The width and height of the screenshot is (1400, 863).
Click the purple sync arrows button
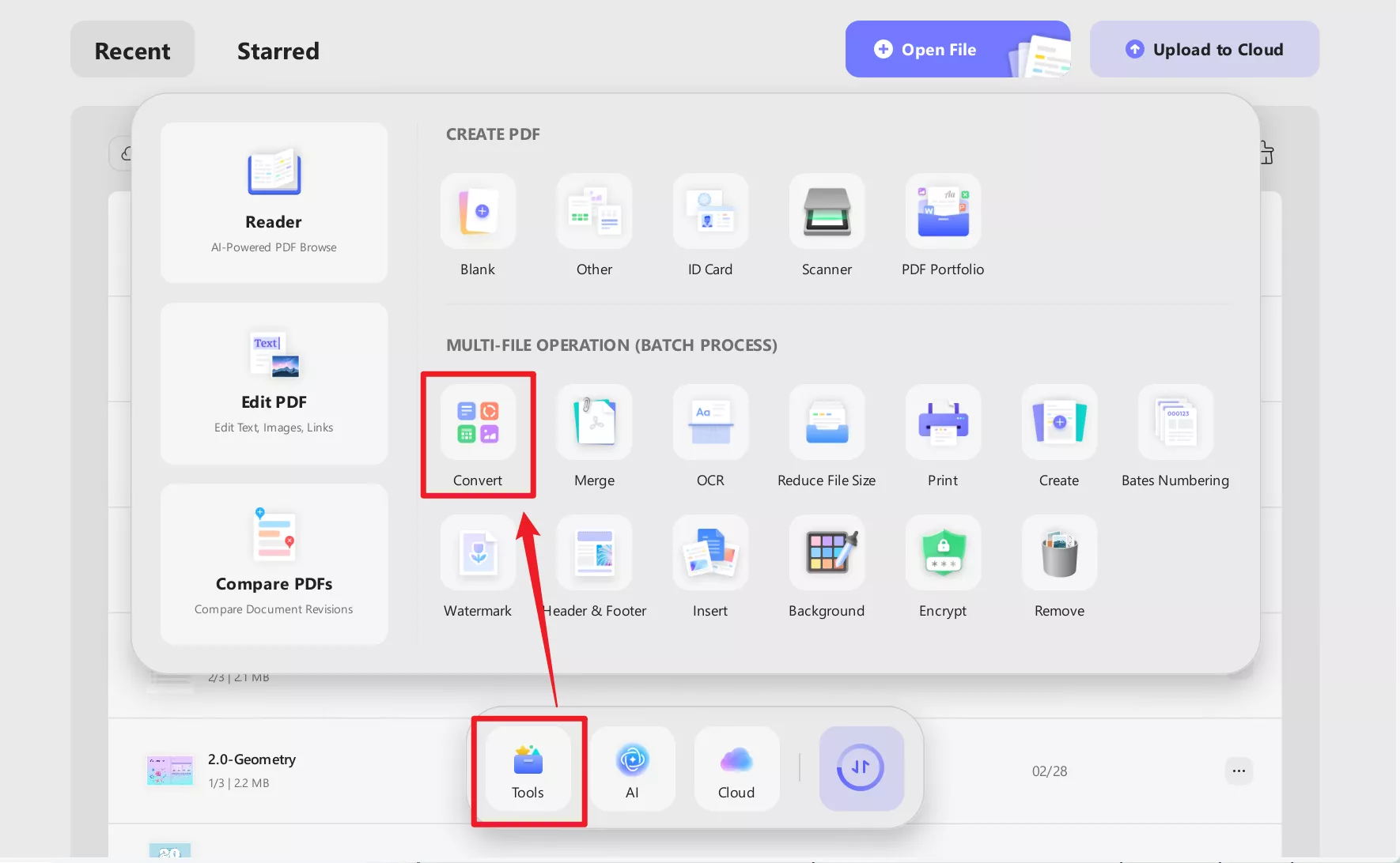click(861, 768)
